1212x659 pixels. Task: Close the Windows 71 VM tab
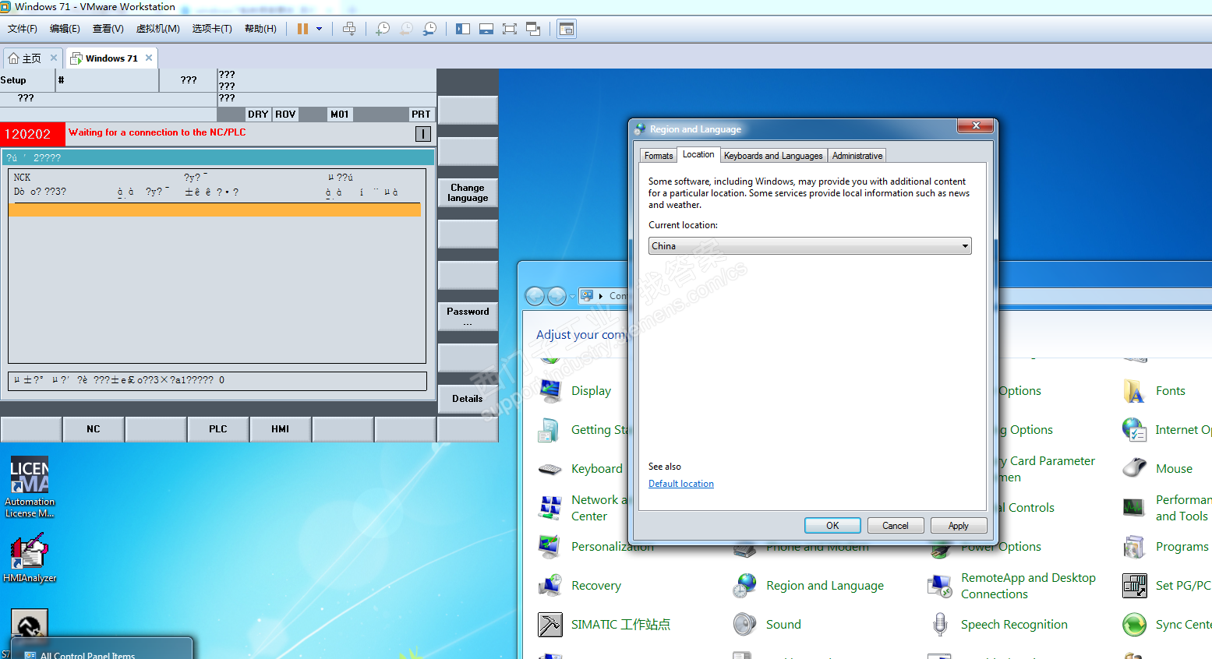149,58
